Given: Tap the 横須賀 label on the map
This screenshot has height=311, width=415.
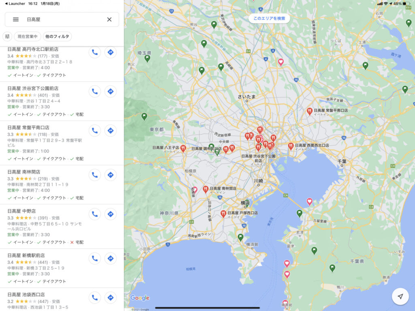Looking at the screenshot, I should point(252,244).
